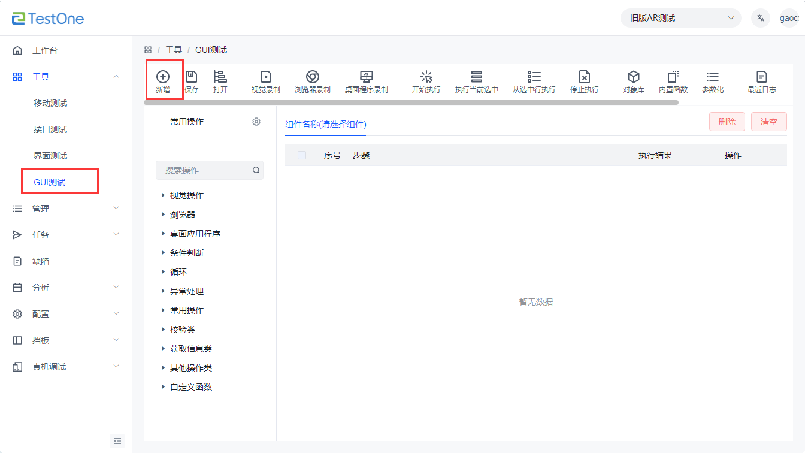805x453 pixels.
Task: Toggle the select-all checkbox in table header
Action: [302, 155]
